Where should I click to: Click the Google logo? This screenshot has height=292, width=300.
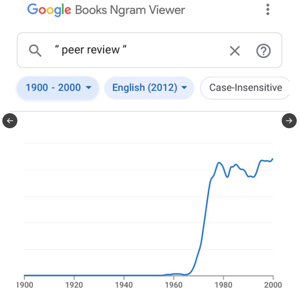[50, 10]
